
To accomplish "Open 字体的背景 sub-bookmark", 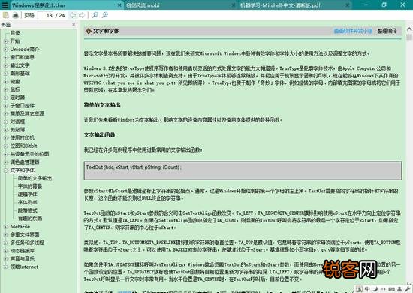I will click(30, 186).
